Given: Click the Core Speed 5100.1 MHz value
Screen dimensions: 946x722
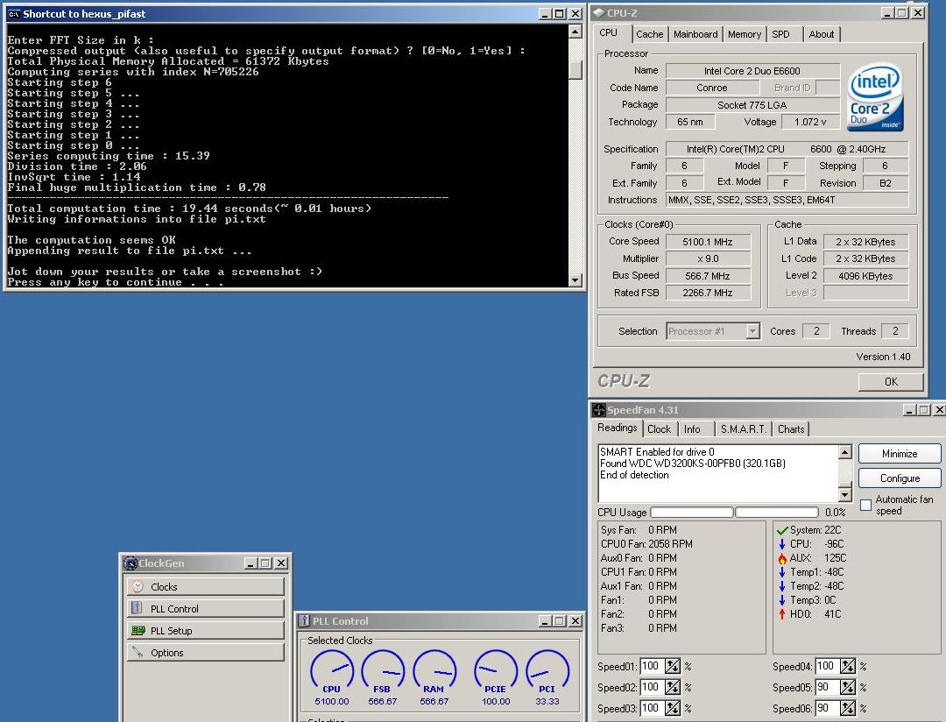Looking at the screenshot, I should tap(708, 242).
